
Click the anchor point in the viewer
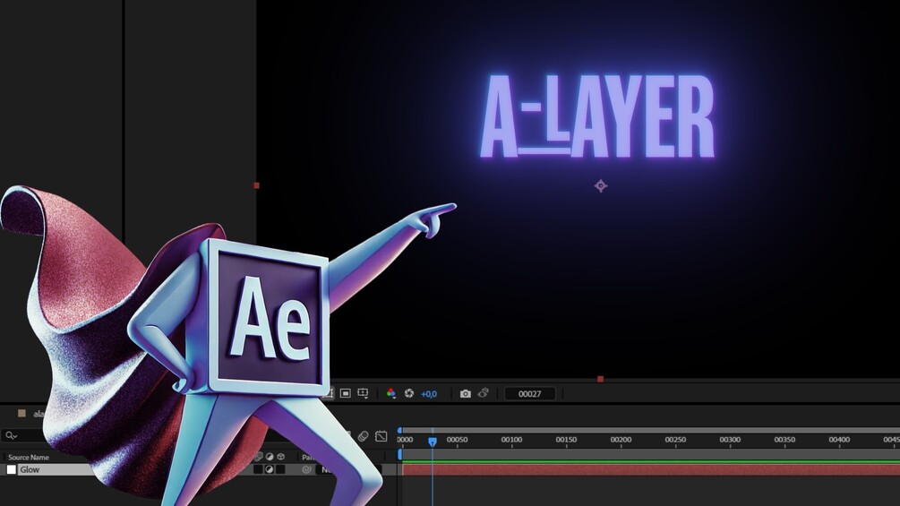600,186
